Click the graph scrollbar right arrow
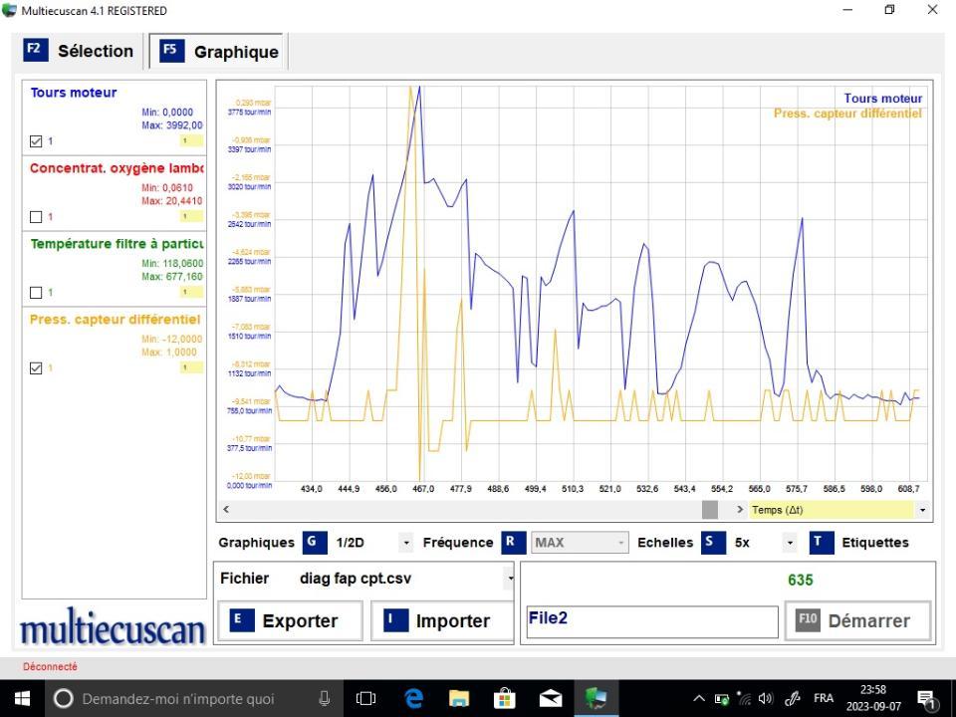This screenshot has height=717, width=956. 740,509
